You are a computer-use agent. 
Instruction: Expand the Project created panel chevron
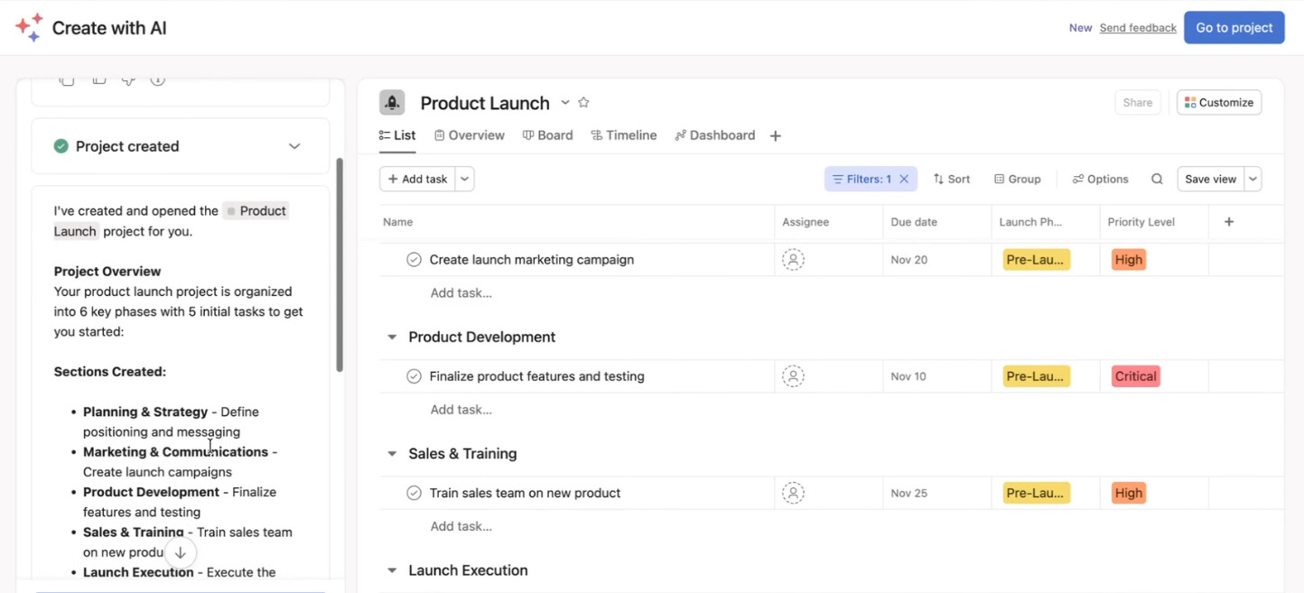294,146
